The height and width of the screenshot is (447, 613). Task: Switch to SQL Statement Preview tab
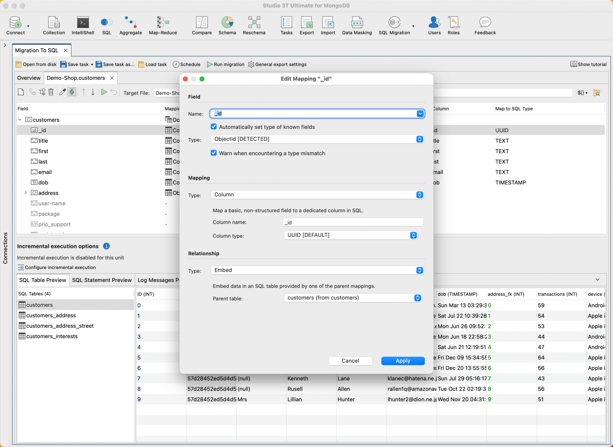tap(102, 280)
